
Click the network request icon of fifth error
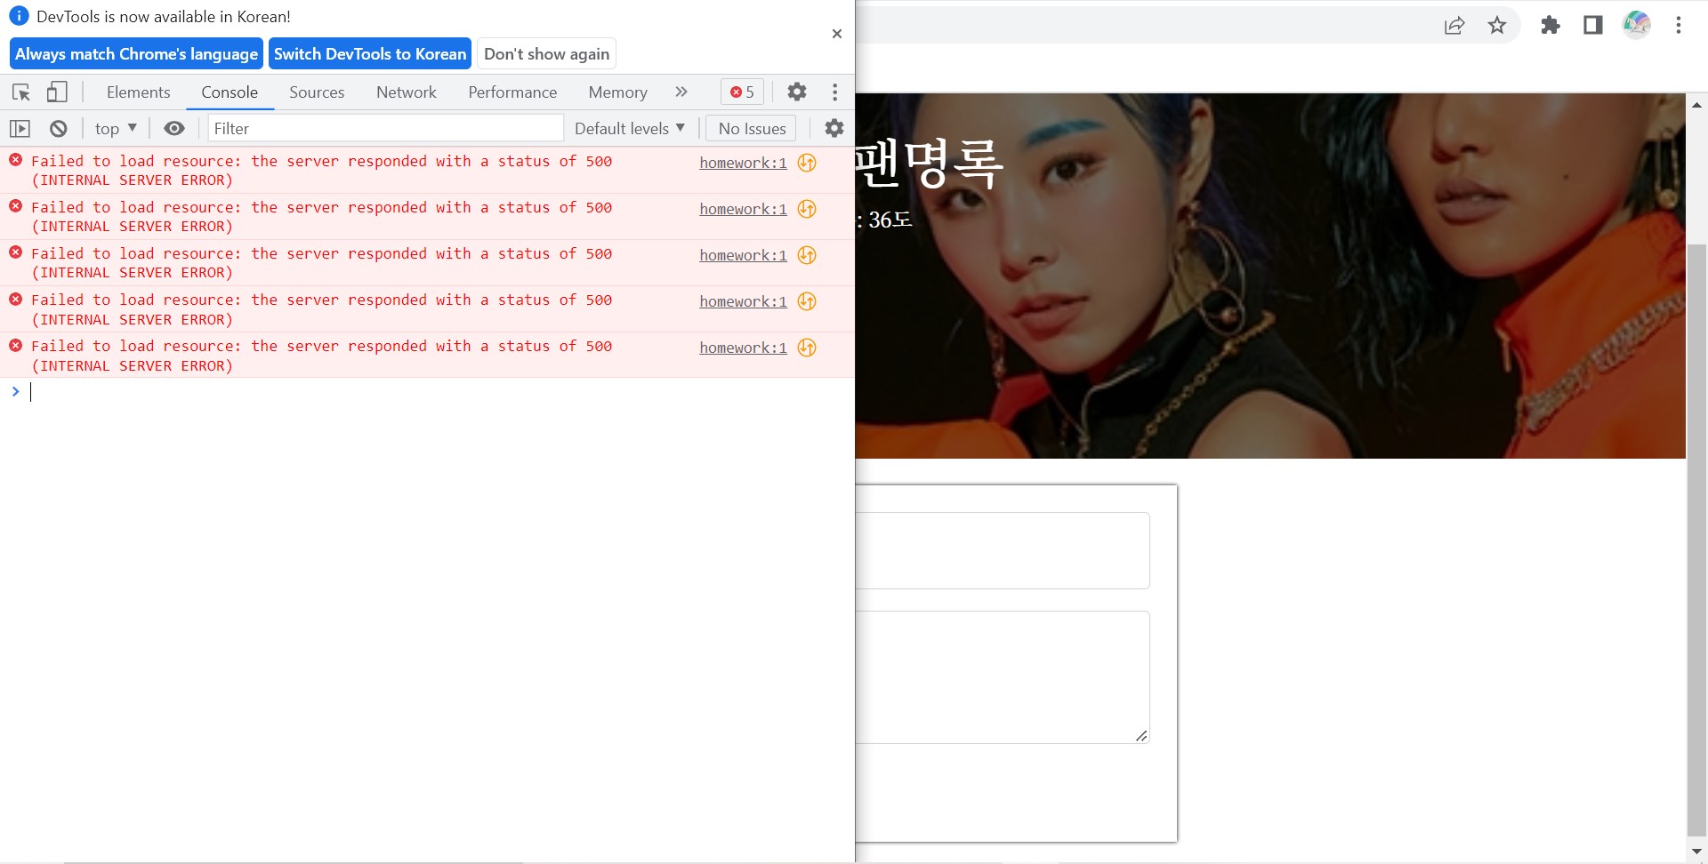coord(807,348)
